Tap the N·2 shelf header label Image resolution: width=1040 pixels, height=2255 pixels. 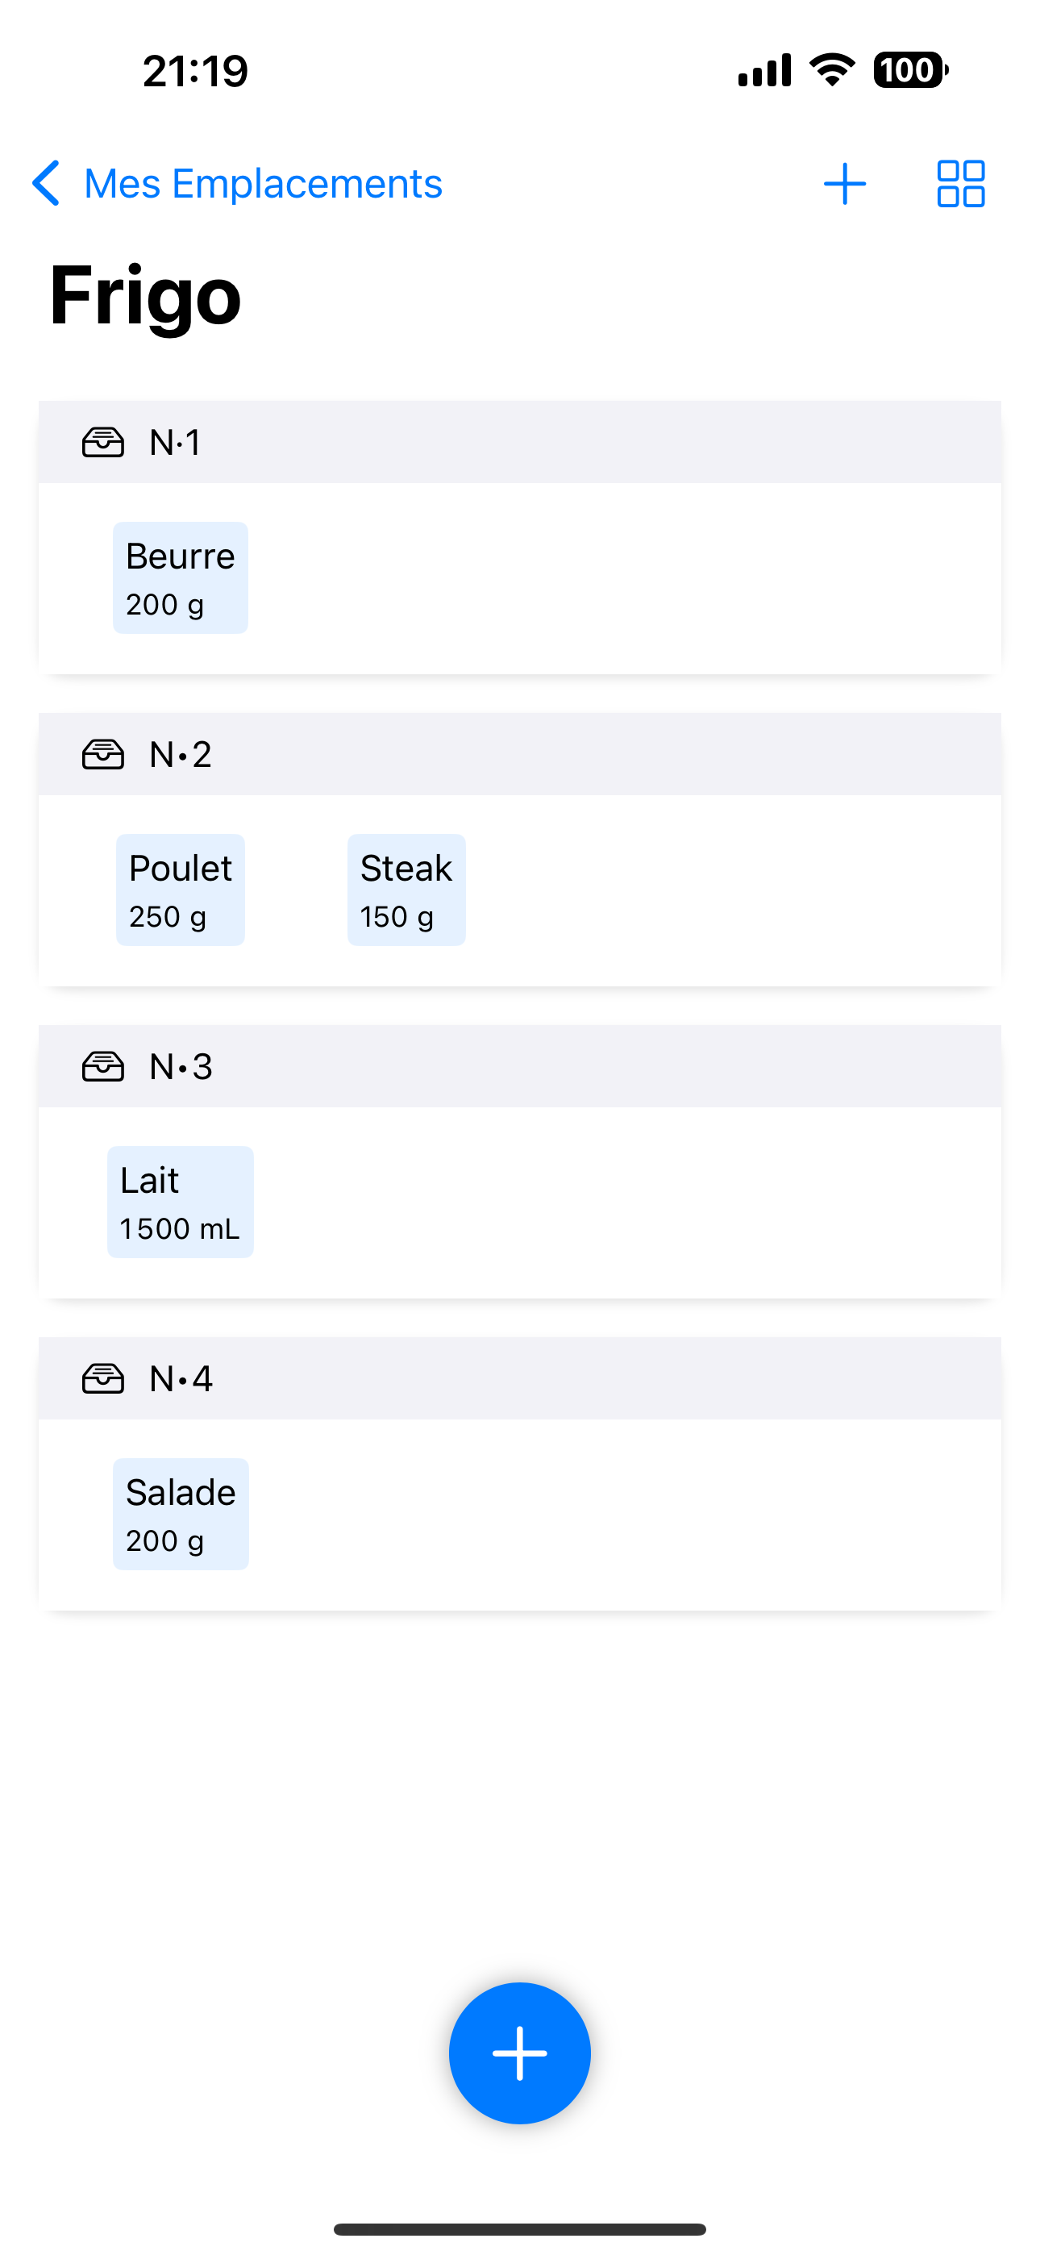tap(181, 754)
